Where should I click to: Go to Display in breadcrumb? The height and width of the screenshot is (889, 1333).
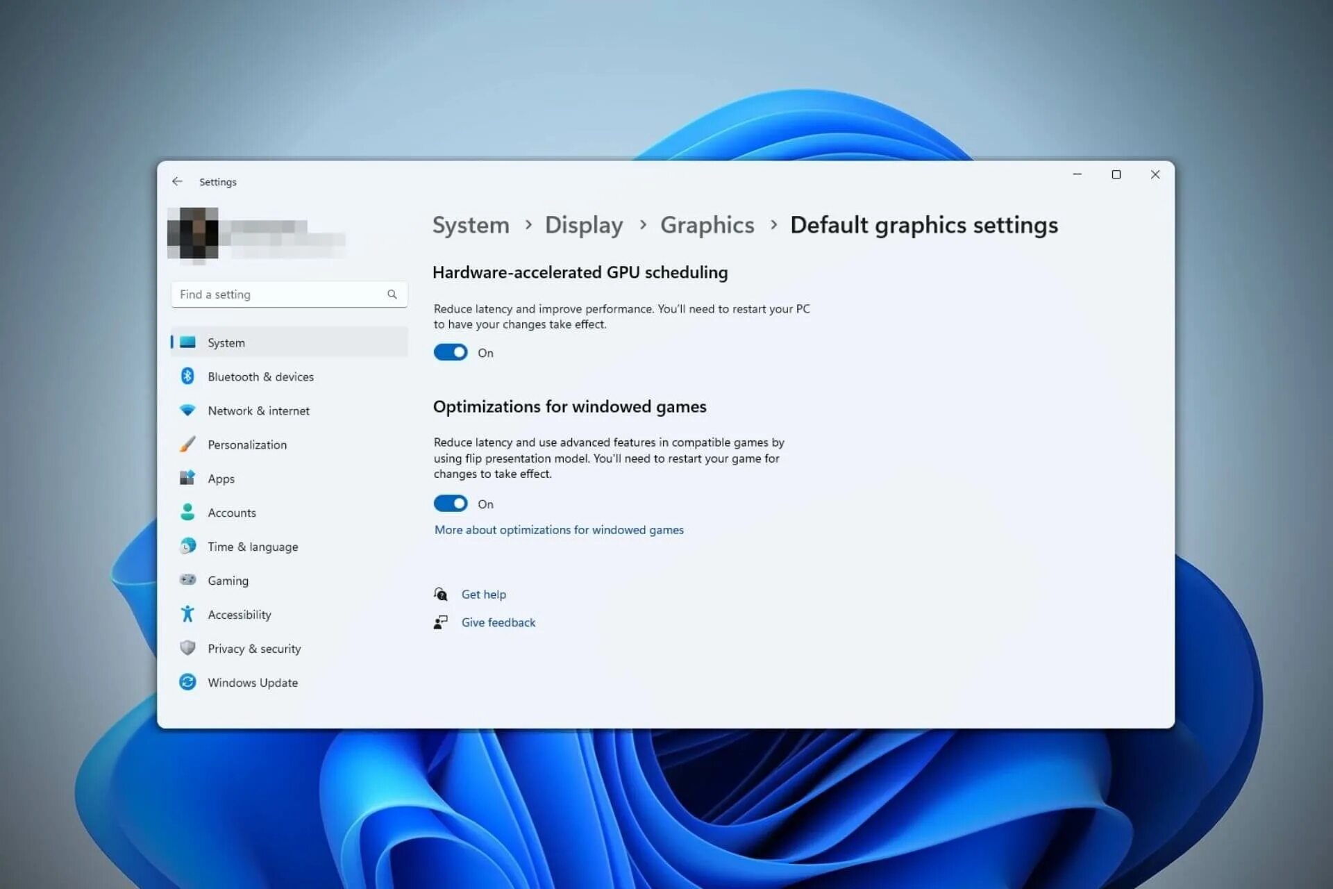tap(583, 225)
